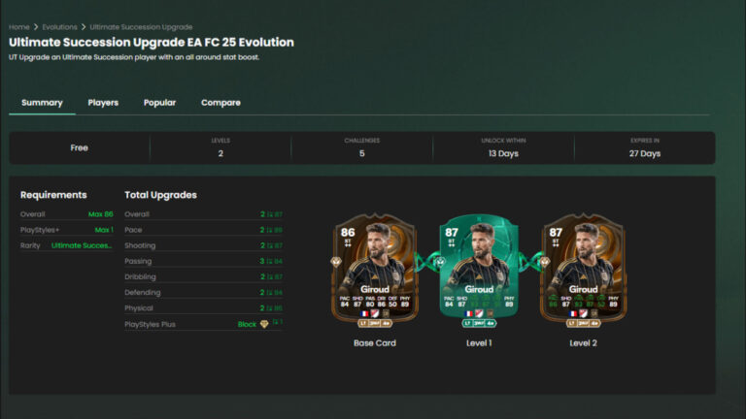
Task: Click the club badge on Level 2 card
Action: [x=594, y=313]
